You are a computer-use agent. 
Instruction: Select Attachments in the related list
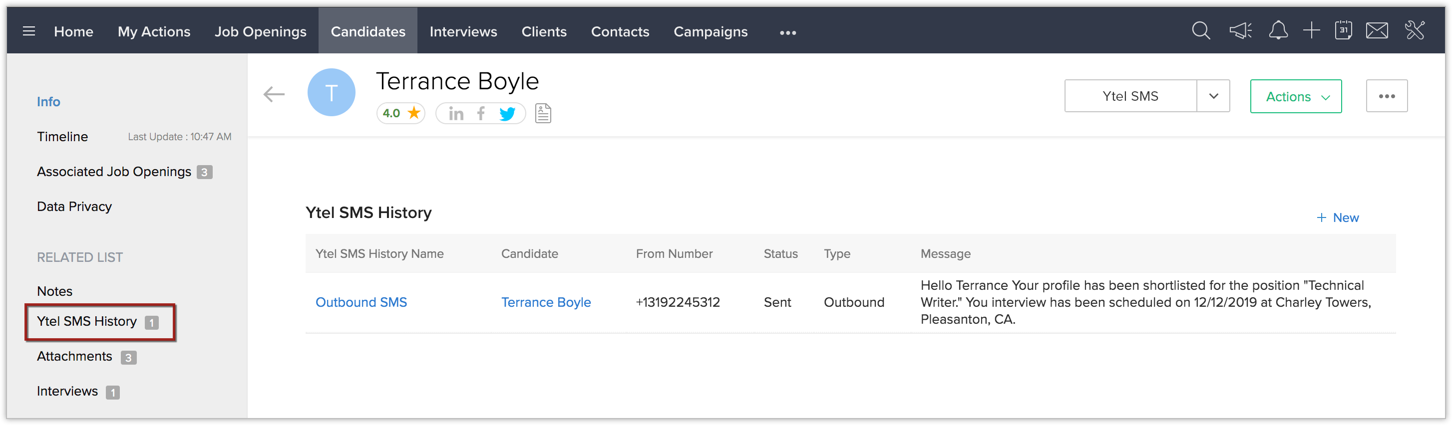tap(74, 356)
